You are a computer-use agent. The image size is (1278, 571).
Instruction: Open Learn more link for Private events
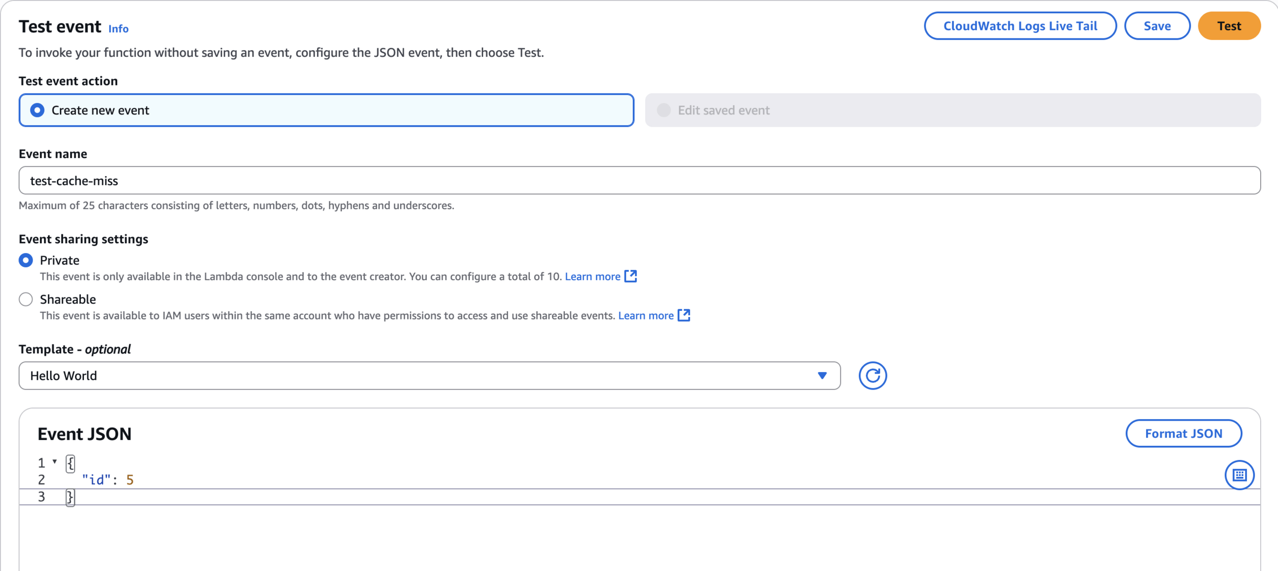click(592, 277)
